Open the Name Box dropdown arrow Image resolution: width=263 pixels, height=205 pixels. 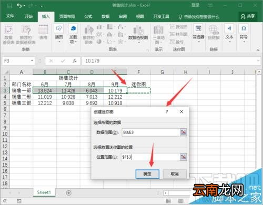(32, 60)
